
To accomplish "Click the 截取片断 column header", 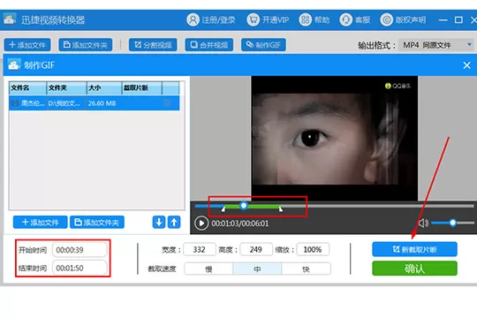I will (x=141, y=88).
